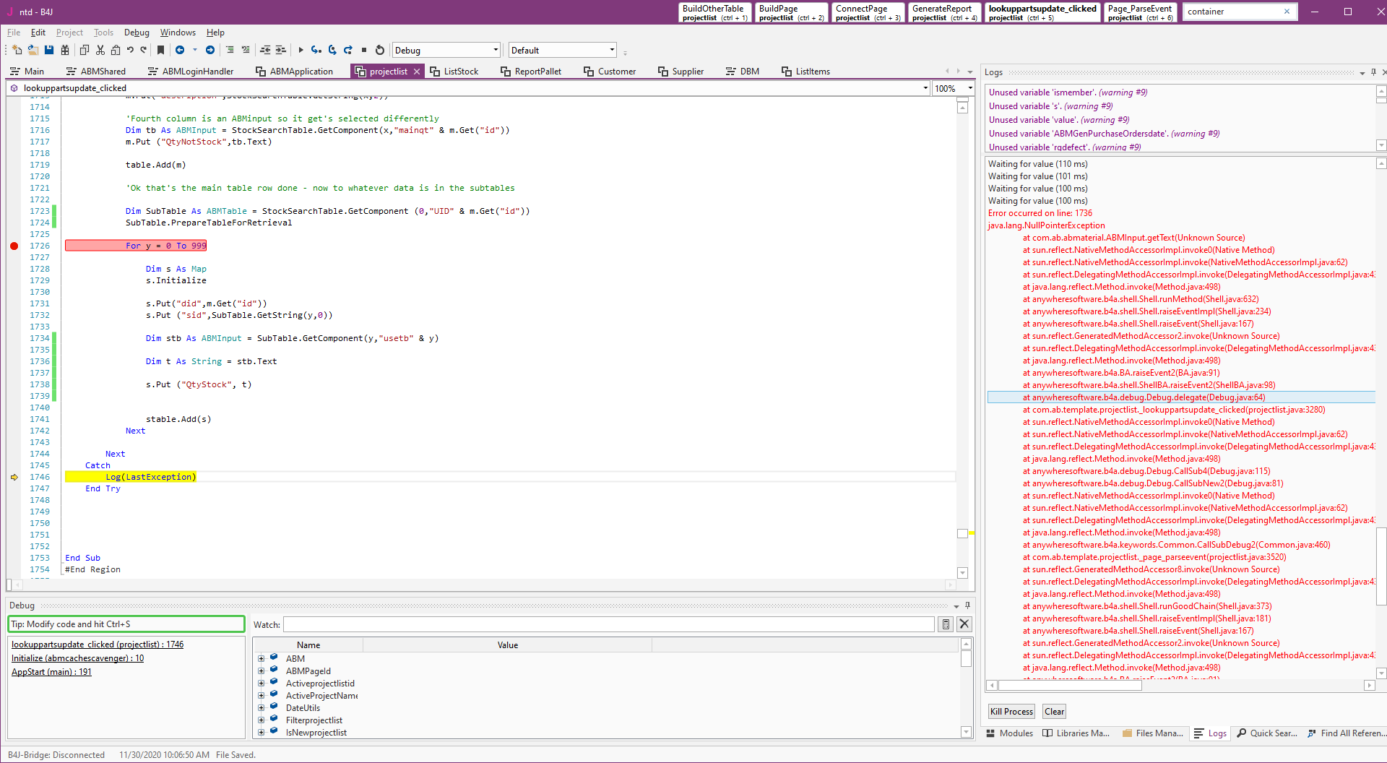The height and width of the screenshot is (763, 1387).
Task: Open the Debug menu
Action: click(136, 32)
